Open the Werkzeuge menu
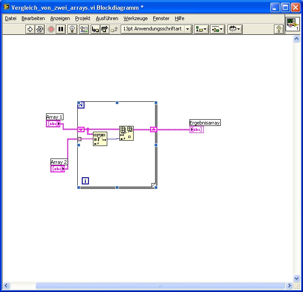The width and height of the screenshot is (303, 292). click(x=135, y=18)
